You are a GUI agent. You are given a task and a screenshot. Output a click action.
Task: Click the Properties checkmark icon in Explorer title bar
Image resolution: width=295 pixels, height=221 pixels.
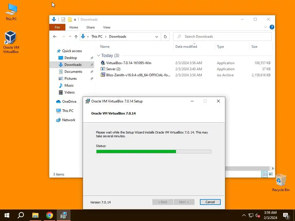coord(63,19)
